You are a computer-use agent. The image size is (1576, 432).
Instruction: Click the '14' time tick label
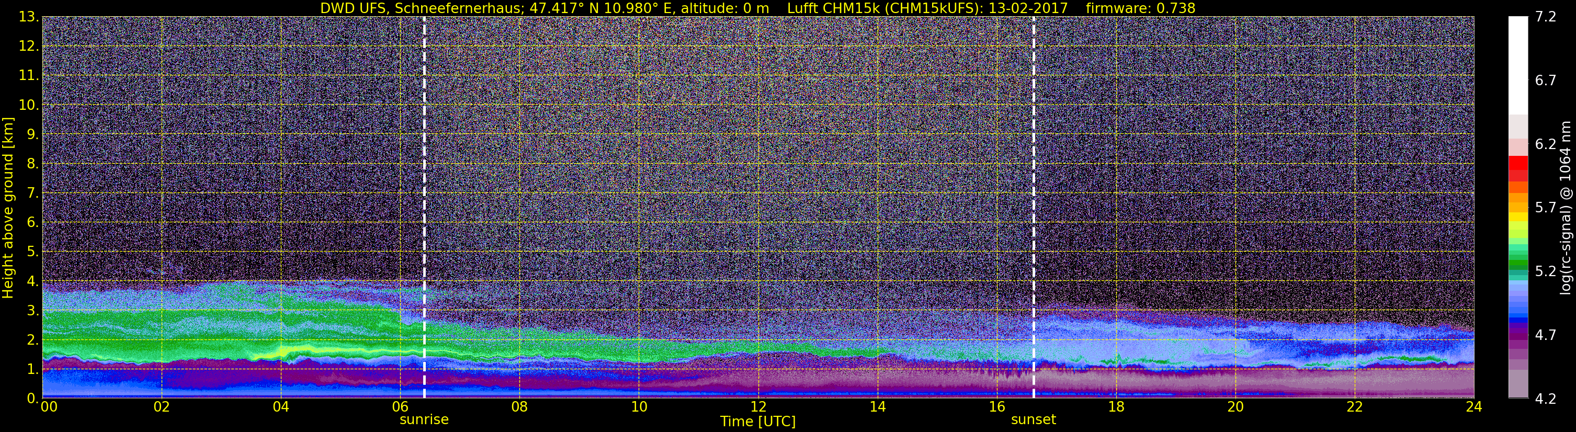tap(877, 407)
